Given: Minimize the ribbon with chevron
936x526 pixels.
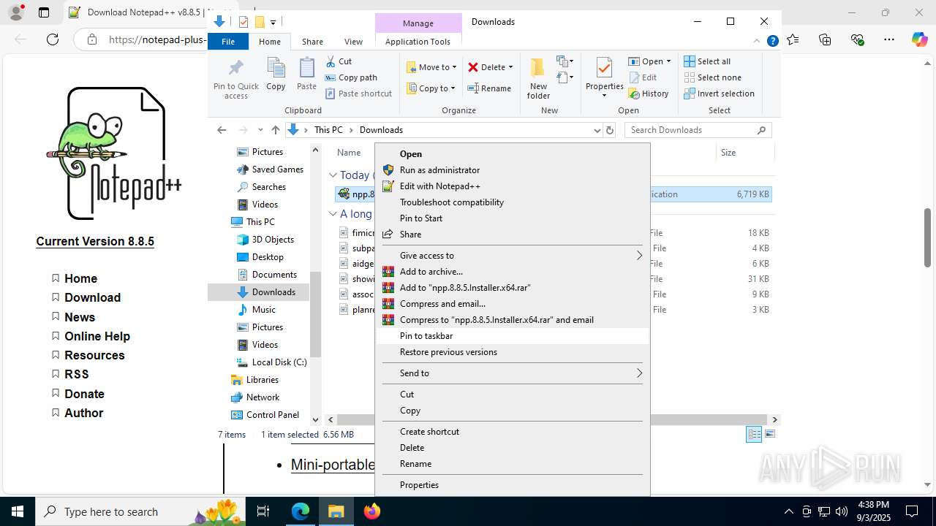Looking at the screenshot, I should click(x=758, y=42).
